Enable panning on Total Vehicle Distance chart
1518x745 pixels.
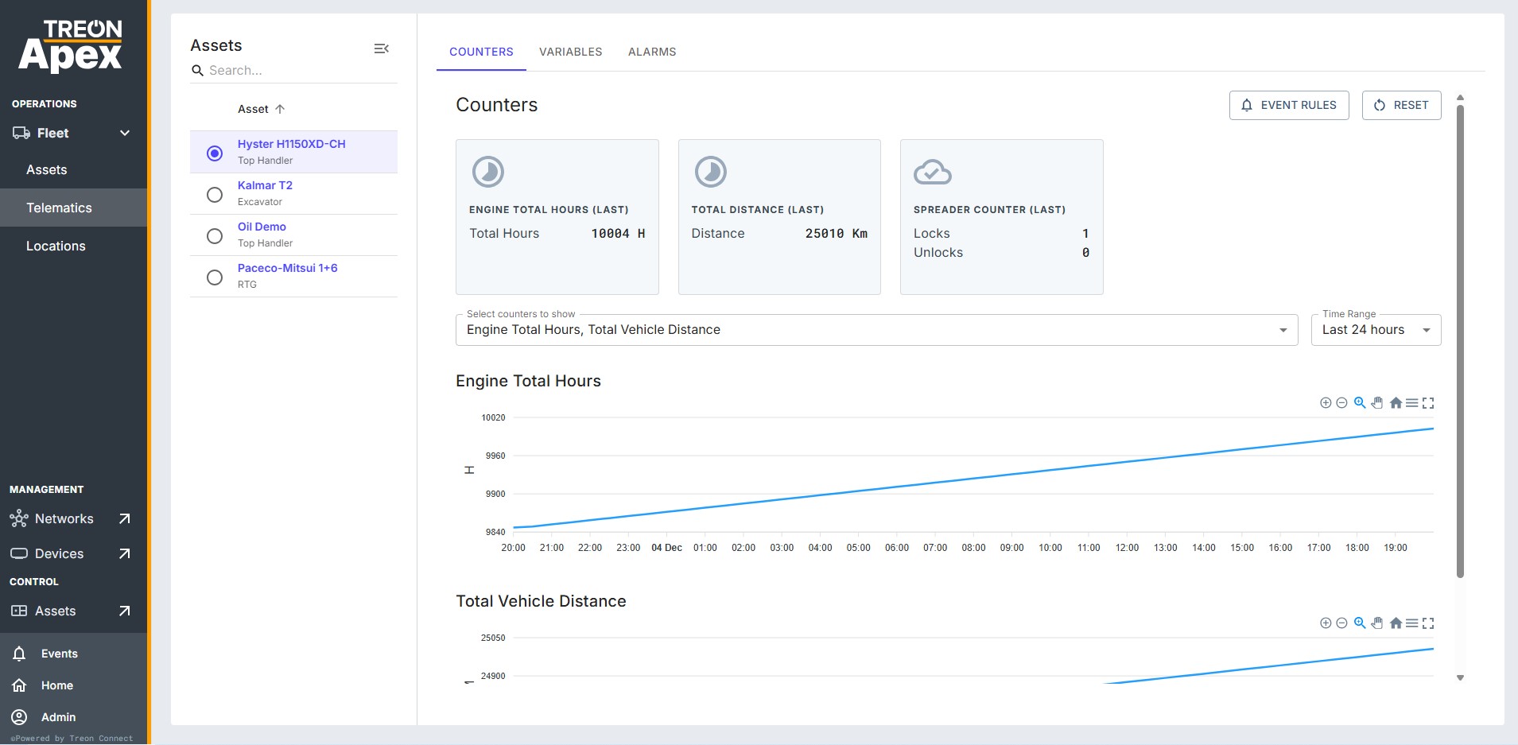[x=1377, y=623]
